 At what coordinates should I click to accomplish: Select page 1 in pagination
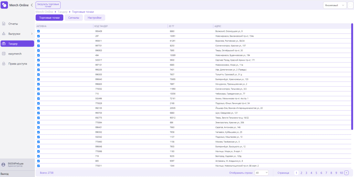pyautogui.click(x=296, y=173)
